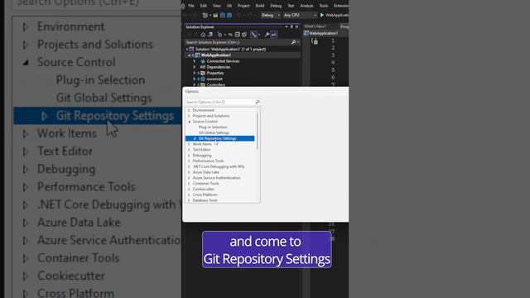Click the broom cleanup icon in editor margin

click(315, 41)
